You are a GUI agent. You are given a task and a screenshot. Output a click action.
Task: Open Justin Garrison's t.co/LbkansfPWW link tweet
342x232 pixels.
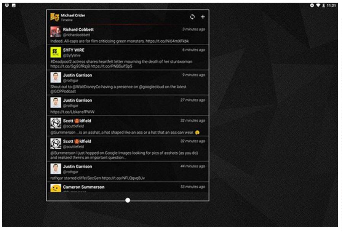(128, 106)
